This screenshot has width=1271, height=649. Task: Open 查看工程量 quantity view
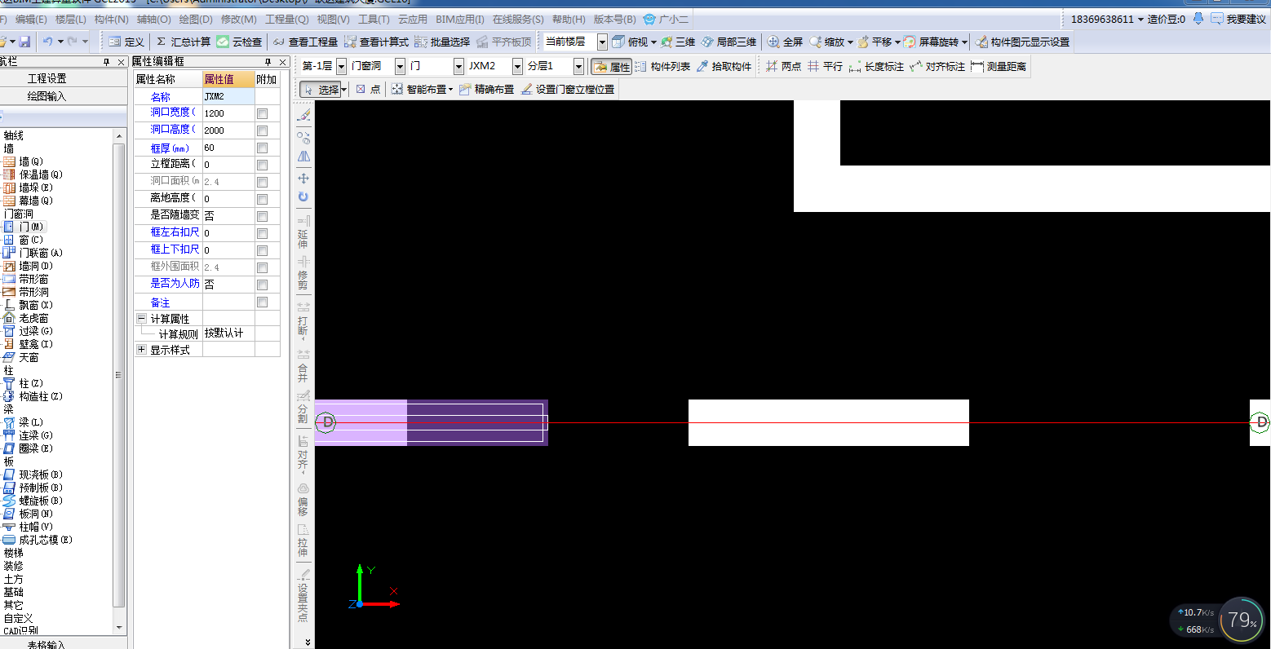click(x=305, y=42)
